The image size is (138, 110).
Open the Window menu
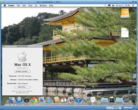[43, 6]
